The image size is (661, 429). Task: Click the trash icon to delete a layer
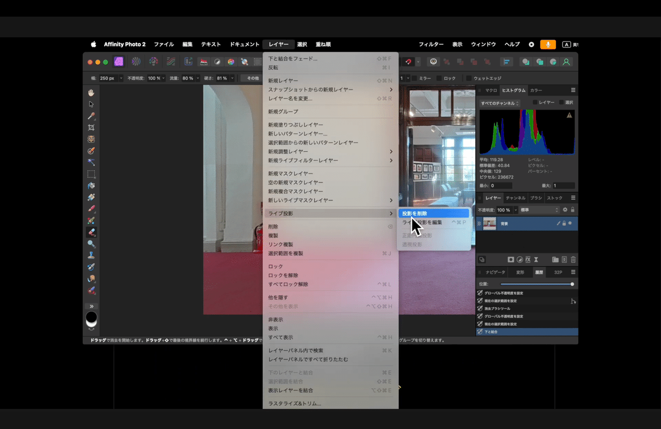[x=573, y=259]
